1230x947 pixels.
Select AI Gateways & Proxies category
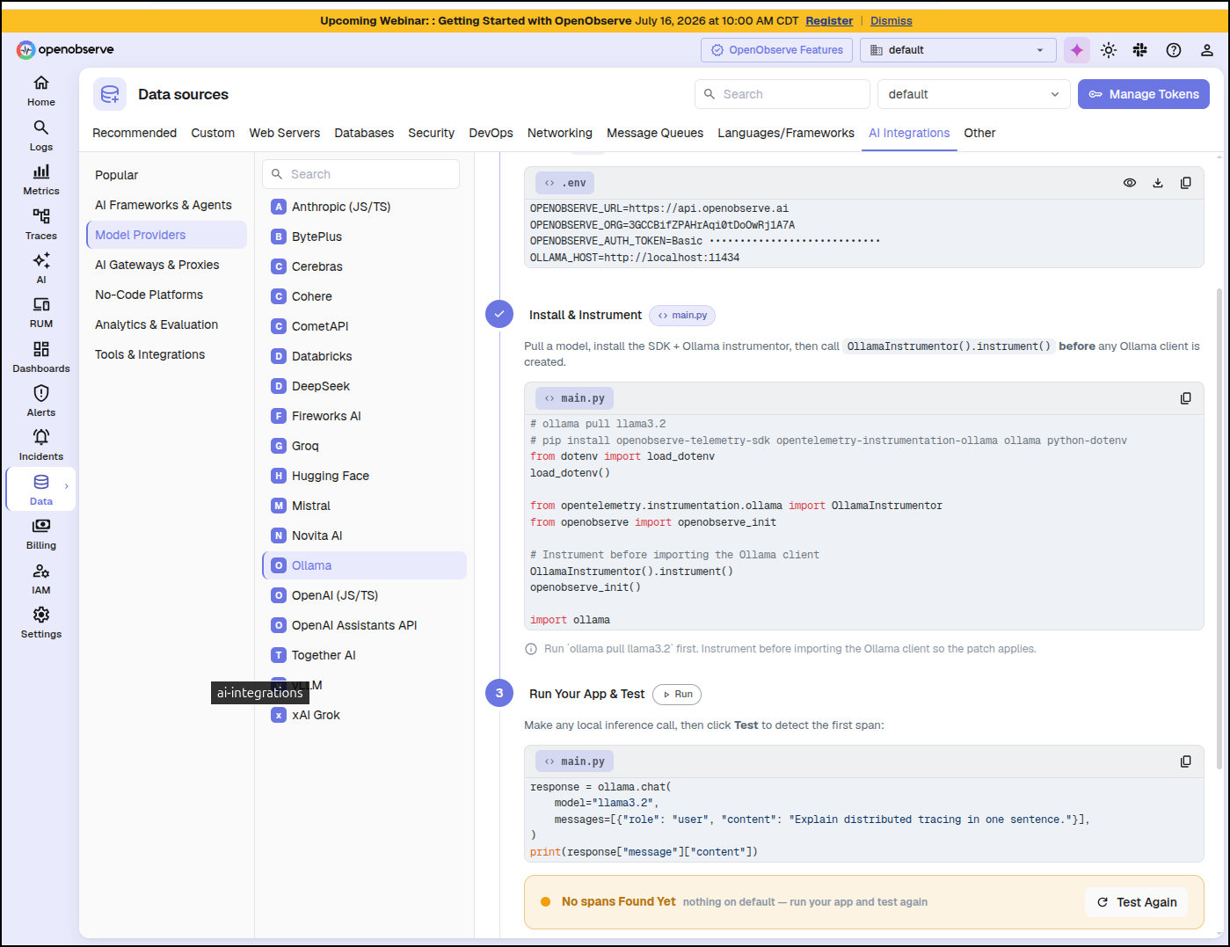click(166, 265)
